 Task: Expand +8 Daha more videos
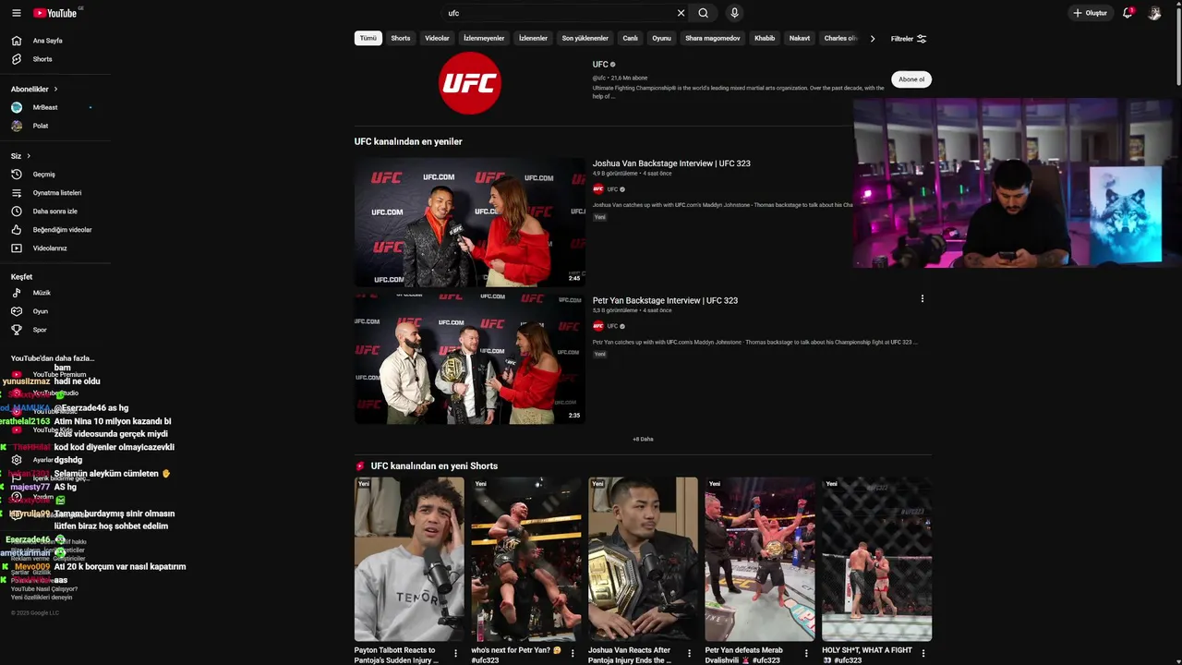pyautogui.click(x=643, y=439)
